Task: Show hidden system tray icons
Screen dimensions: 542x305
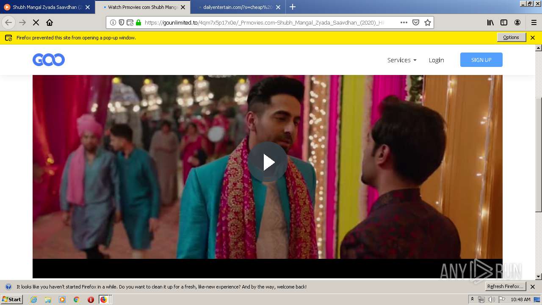Action: tap(472, 299)
